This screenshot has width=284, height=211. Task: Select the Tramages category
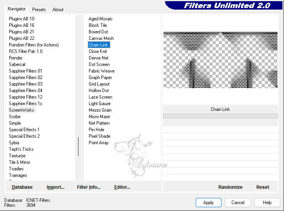pos(18,175)
